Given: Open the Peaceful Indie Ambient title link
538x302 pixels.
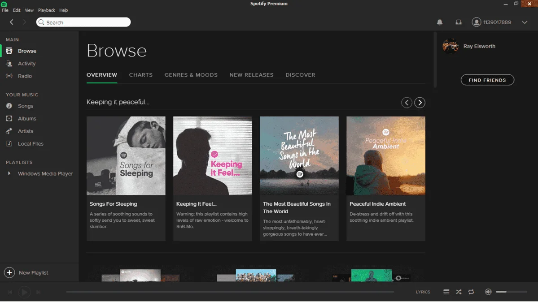Looking at the screenshot, I should [x=377, y=203].
